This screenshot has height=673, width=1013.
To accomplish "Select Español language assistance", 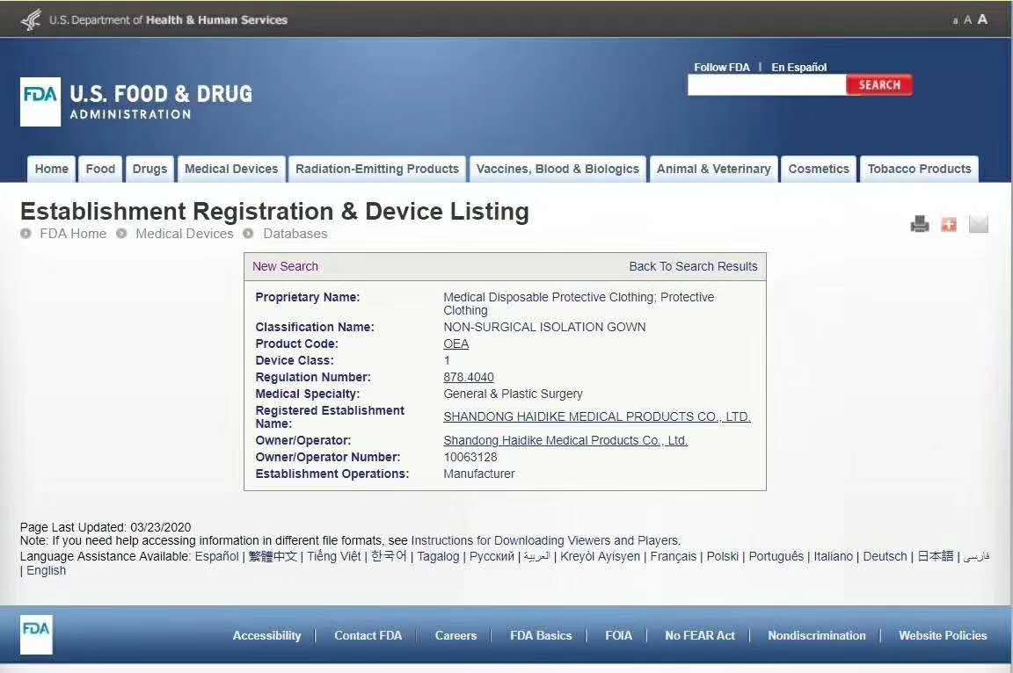I will tap(217, 556).
